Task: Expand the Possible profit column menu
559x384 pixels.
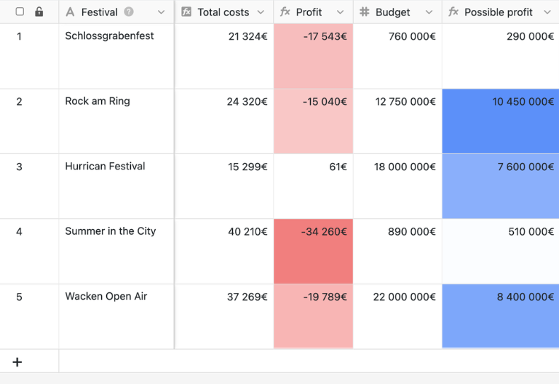Action: coord(547,12)
